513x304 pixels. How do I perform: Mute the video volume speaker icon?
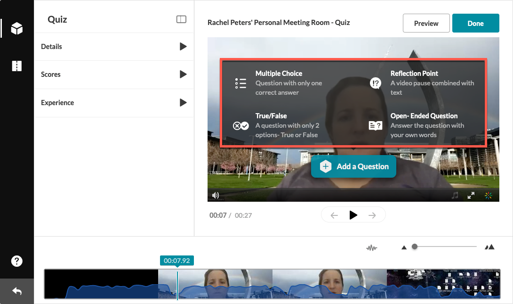pos(216,195)
